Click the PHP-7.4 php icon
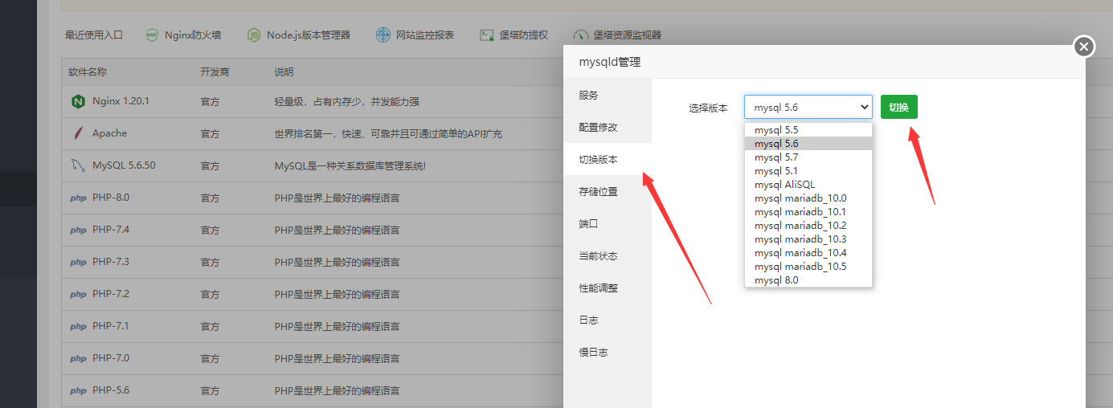 pyautogui.click(x=78, y=231)
